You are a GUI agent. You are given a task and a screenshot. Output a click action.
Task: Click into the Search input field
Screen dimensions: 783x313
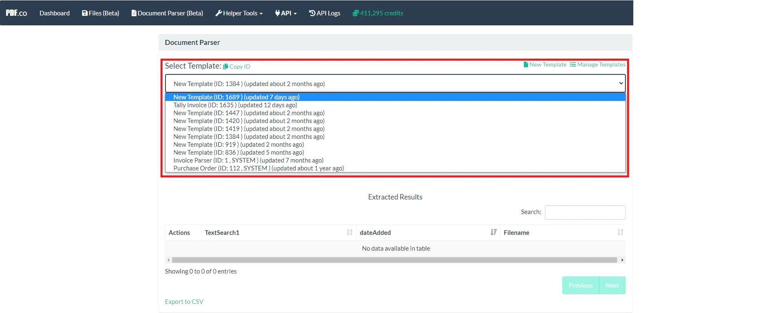coord(585,212)
